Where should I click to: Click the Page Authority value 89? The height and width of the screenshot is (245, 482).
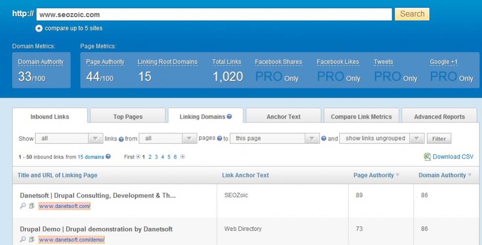(x=359, y=195)
